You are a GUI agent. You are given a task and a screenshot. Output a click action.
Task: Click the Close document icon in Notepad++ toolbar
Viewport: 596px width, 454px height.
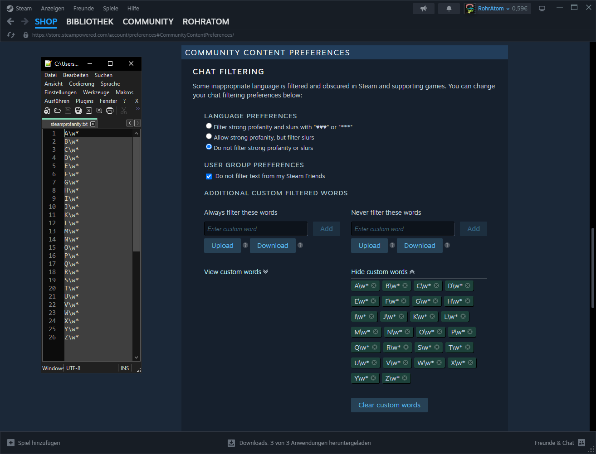(x=89, y=111)
